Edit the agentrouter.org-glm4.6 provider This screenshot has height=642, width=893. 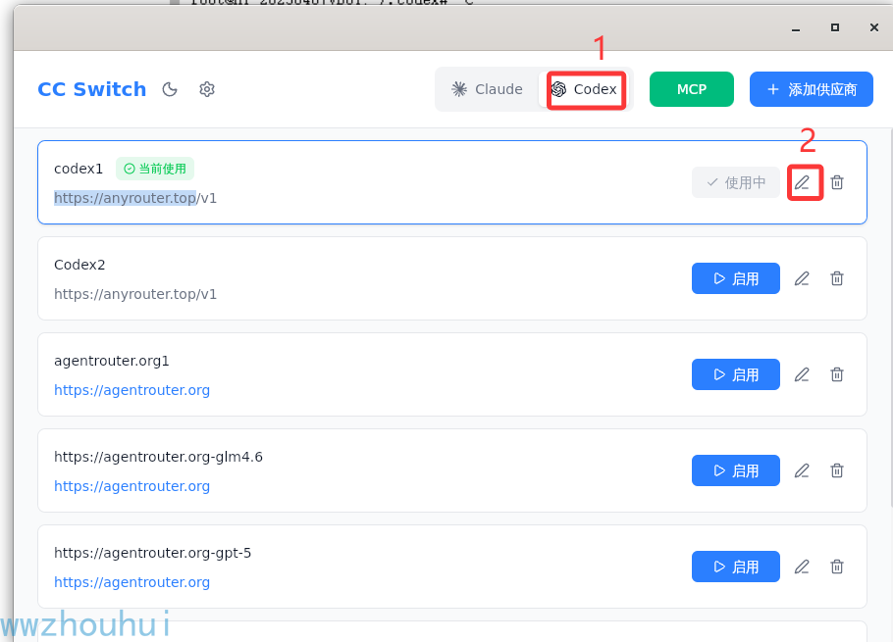pos(802,470)
